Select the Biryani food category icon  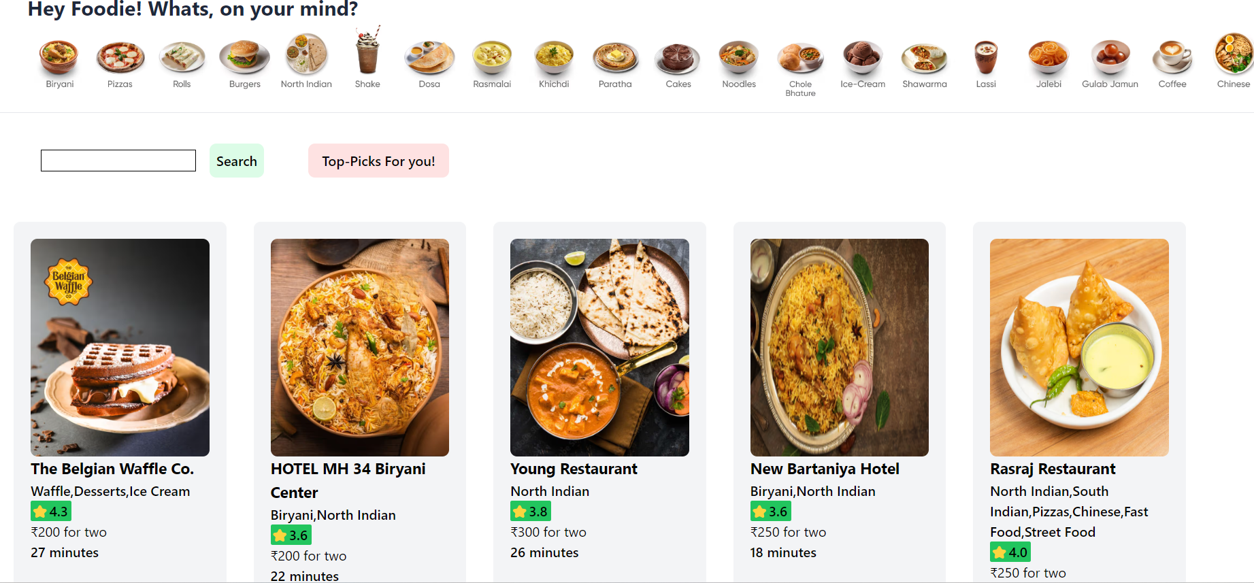point(59,57)
